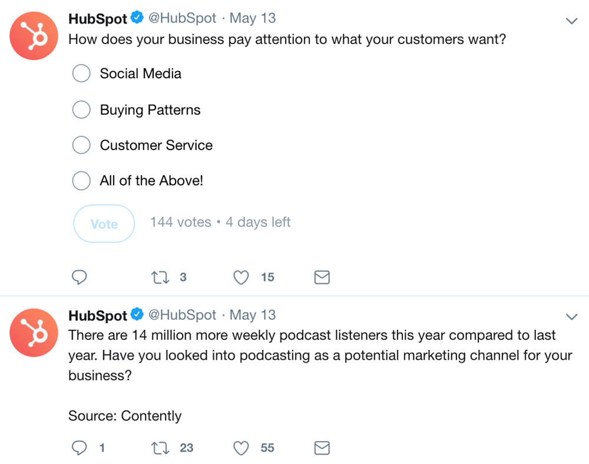Screen dimensions: 589x464
Task: Click the retweet icon showing 3 retweets
Action: coord(160,277)
